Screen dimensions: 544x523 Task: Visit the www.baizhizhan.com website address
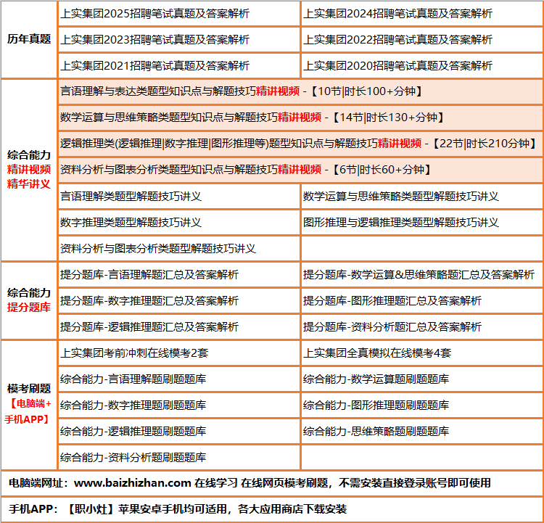pyautogui.click(x=133, y=483)
